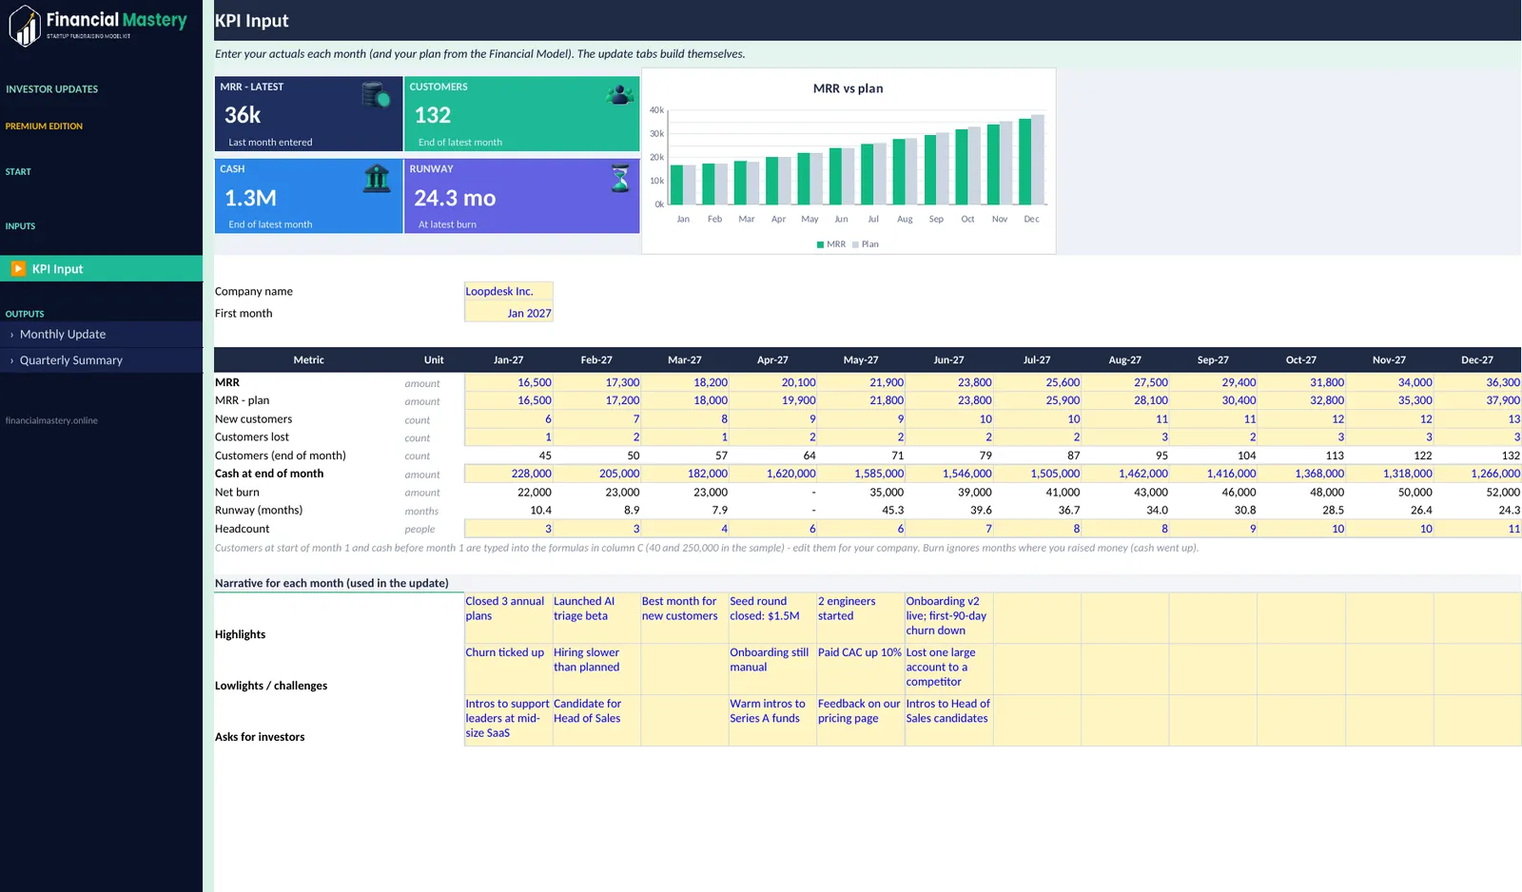Click the orange play icon beside KPI Input
Viewport: 1522px width, 892px height.
click(18, 268)
